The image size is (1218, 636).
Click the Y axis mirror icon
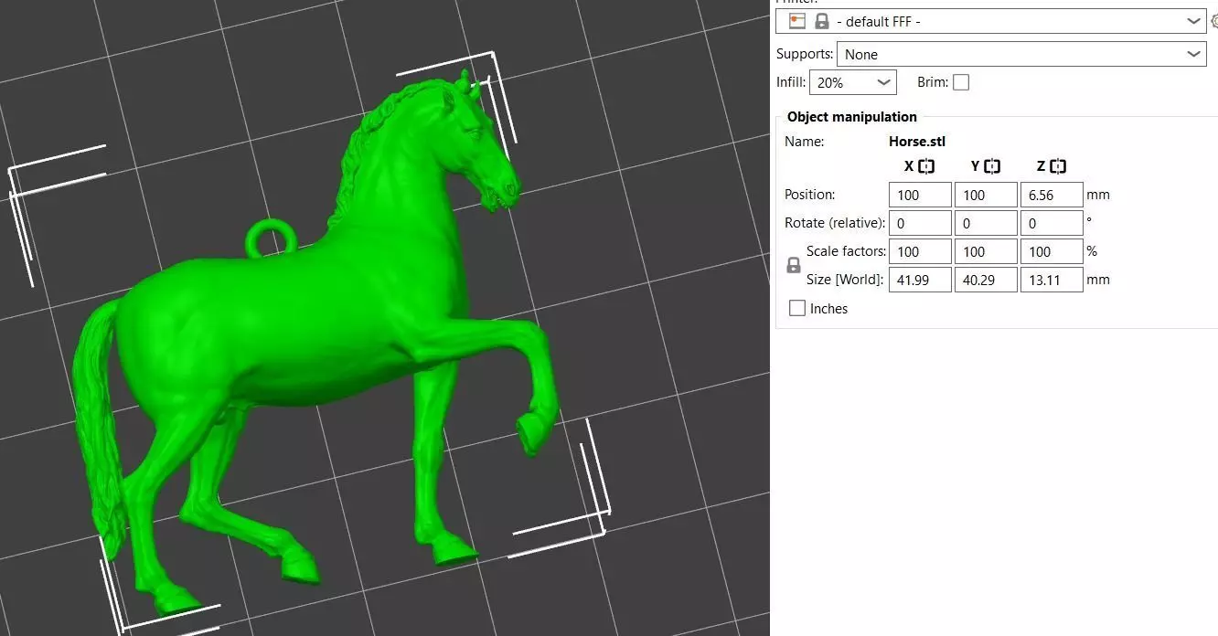(x=992, y=166)
